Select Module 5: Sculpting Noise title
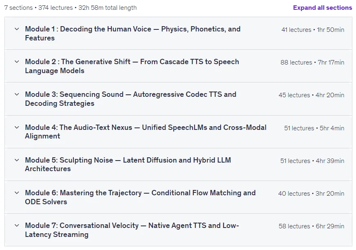 128,164
